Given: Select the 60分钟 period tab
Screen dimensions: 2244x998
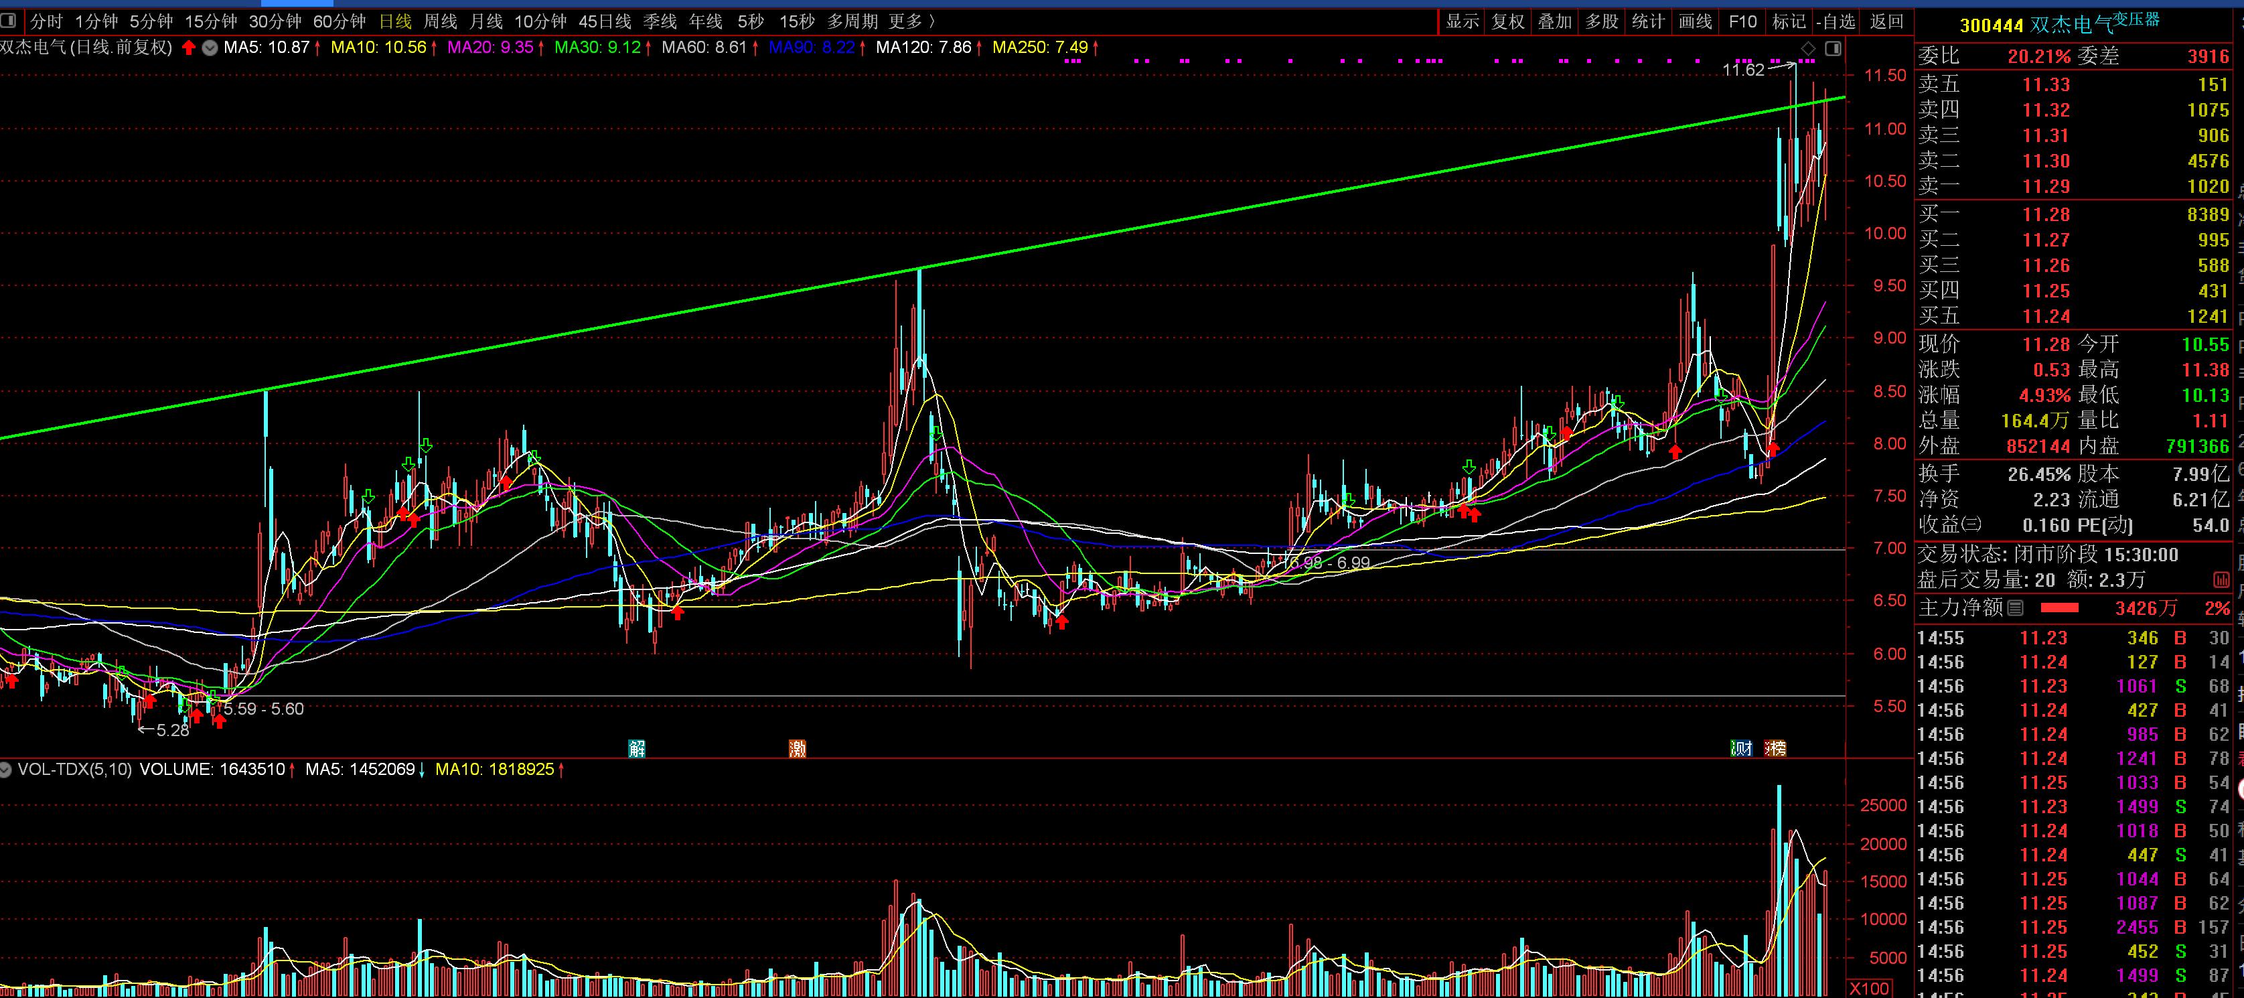Looking at the screenshot, I should [x=339, y=21].
